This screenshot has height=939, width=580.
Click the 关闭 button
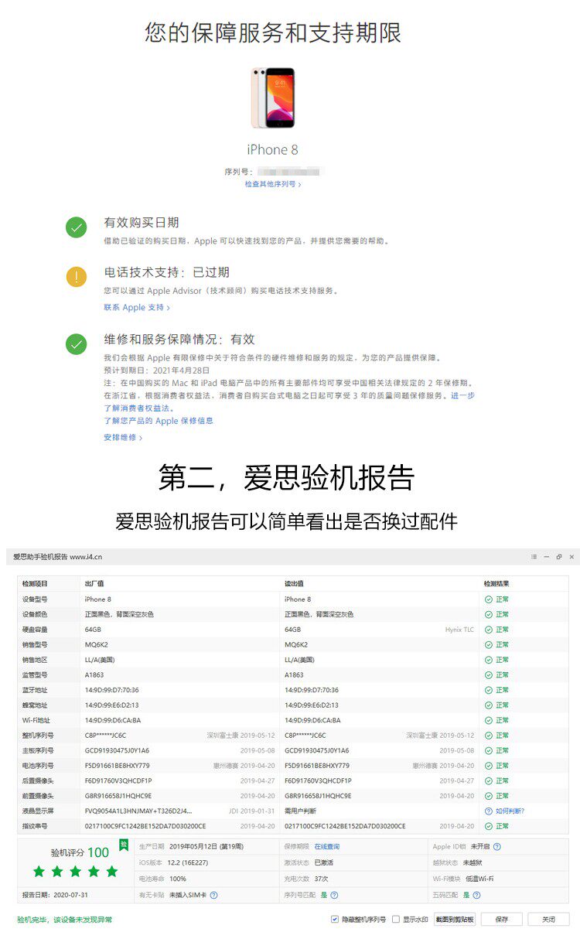click(x=548, y=920)
